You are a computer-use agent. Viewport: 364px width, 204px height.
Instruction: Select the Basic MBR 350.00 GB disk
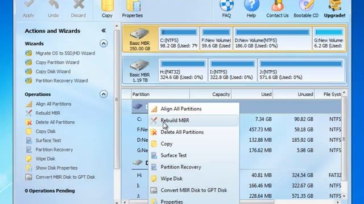[x=140, y=39]
